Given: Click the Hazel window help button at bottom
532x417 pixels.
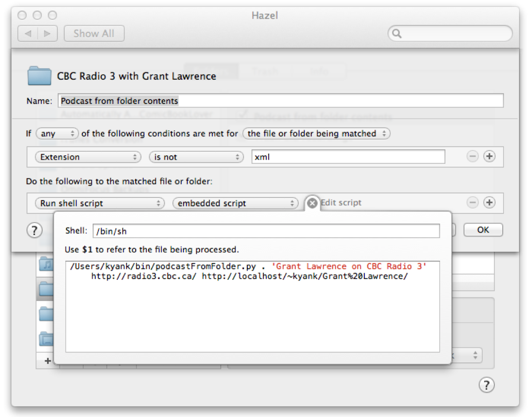Looking at the screenshot, I should click(486, 384).
